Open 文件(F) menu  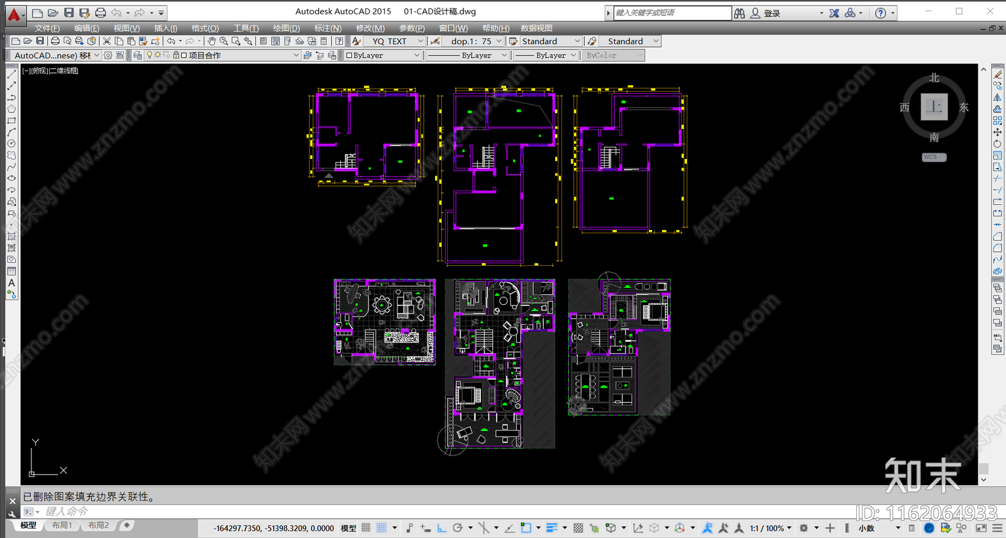tap(47, 28)
